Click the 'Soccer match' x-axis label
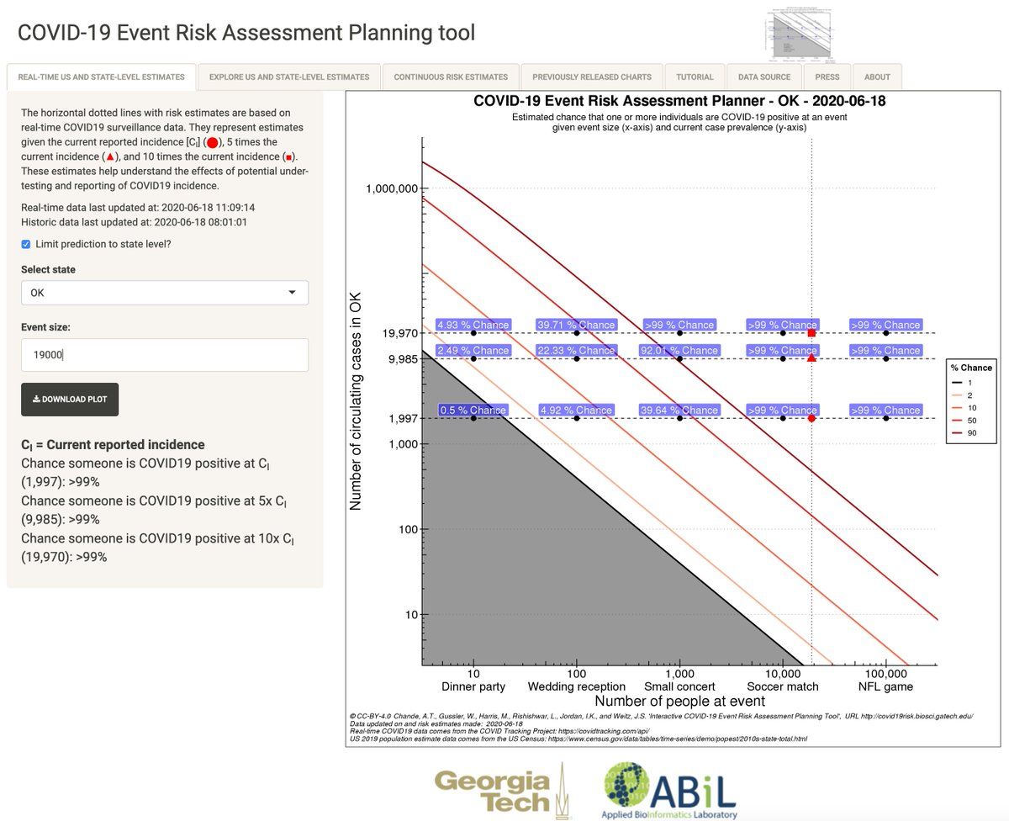Screen dimensions: 1009x821 (783, 686)
